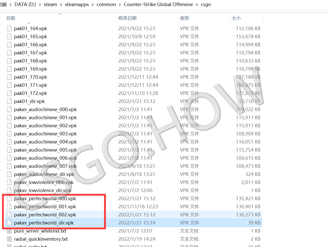
Task: Click the icon of pakxv_audiochinese_000.vpk
Action: pyautogui.click(x=9, y=109)
